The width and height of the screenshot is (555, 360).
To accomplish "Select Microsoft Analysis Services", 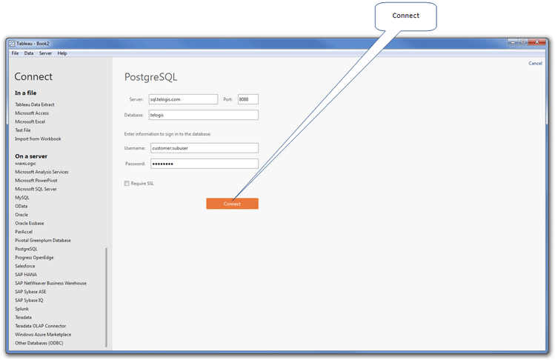I will pyautogui.click(x=41, y=172).
